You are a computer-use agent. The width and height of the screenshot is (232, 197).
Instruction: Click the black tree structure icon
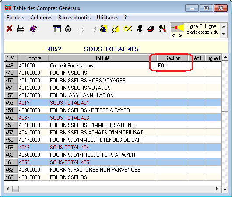tap(139, 29)
